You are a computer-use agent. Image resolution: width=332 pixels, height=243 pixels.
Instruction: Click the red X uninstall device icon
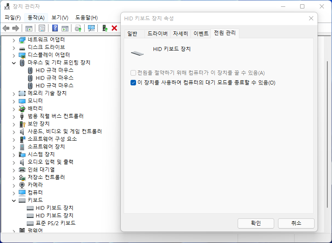coord(114,28)
